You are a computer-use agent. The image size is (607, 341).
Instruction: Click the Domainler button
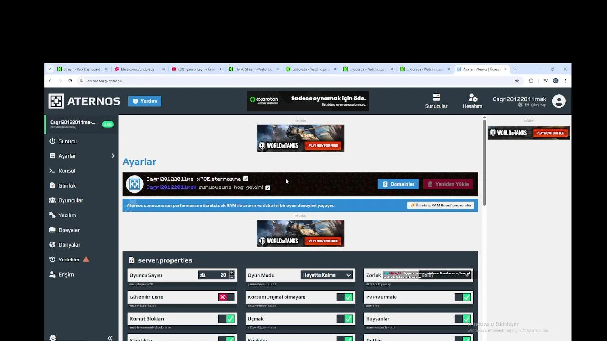click(398, 184)
